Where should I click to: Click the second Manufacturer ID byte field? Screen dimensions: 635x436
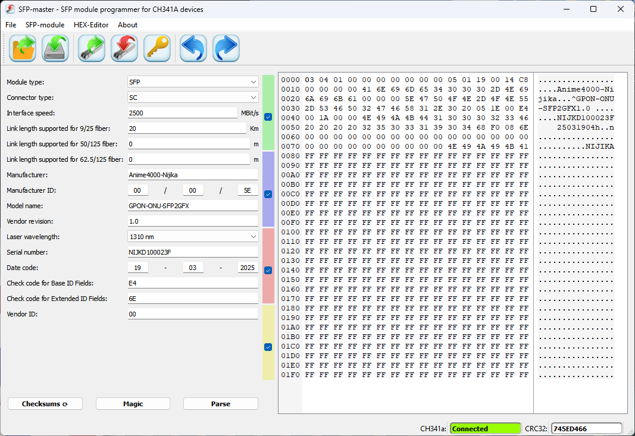pos(193,190)
